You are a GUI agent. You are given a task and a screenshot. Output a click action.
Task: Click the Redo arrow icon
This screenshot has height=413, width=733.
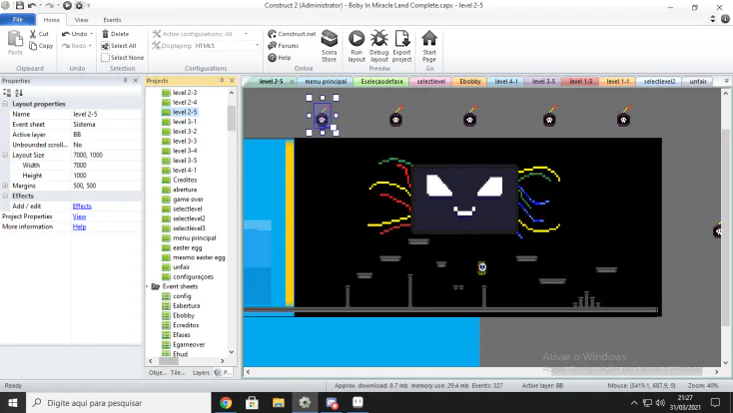pos(66,46)
